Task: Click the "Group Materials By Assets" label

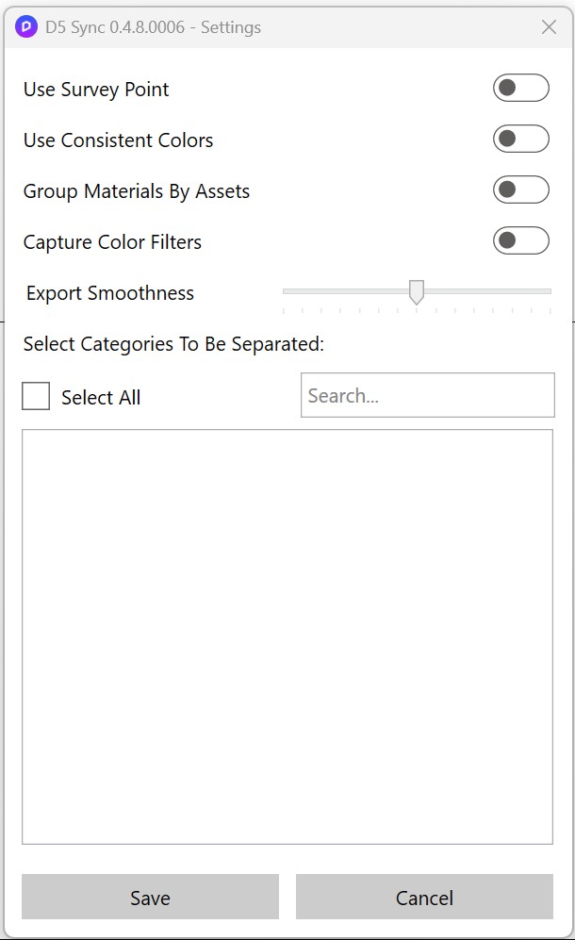Action: click(137, 191)
